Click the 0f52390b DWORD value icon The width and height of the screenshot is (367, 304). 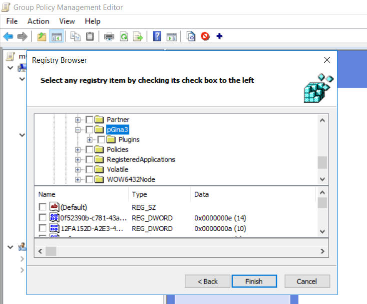54,218
